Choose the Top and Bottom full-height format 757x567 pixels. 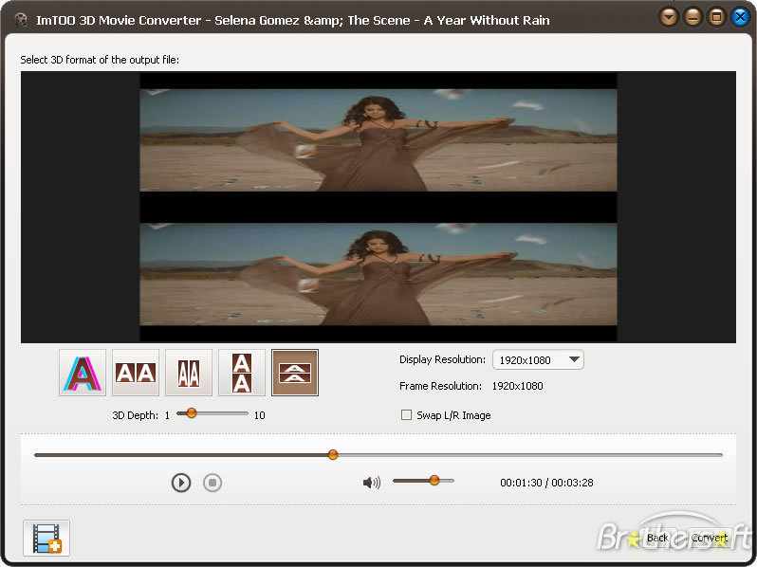pos(242,373)
